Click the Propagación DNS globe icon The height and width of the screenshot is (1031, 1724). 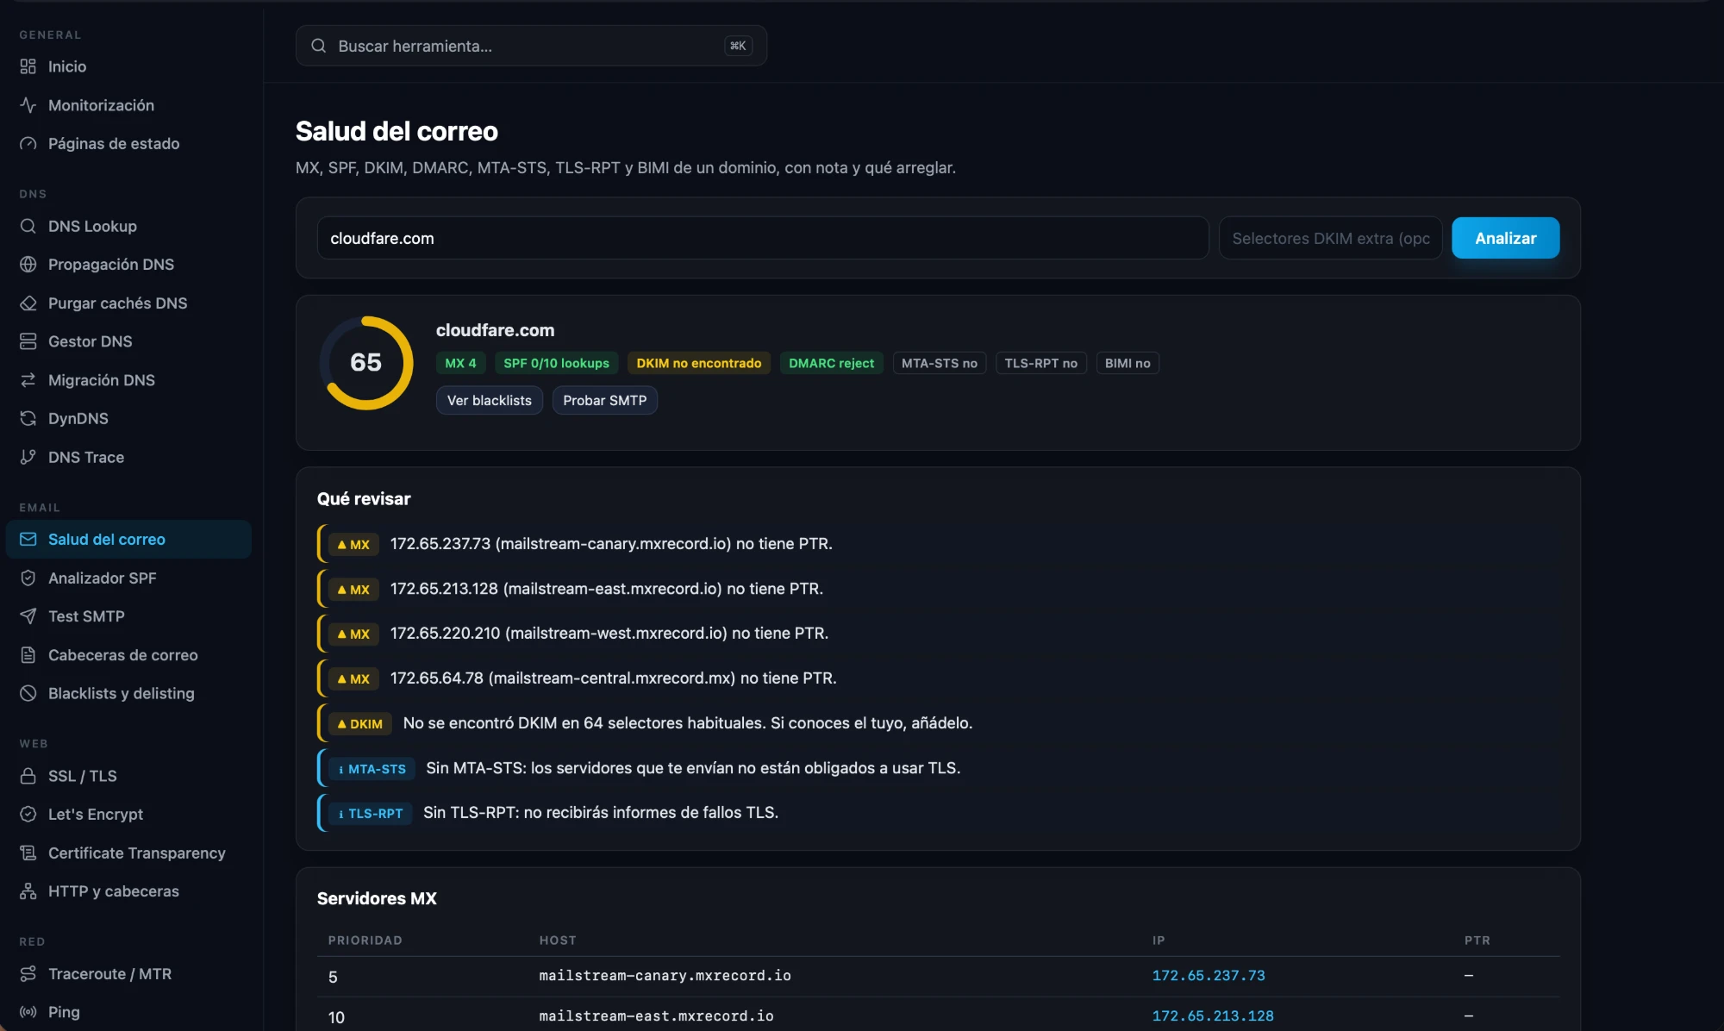28,265
